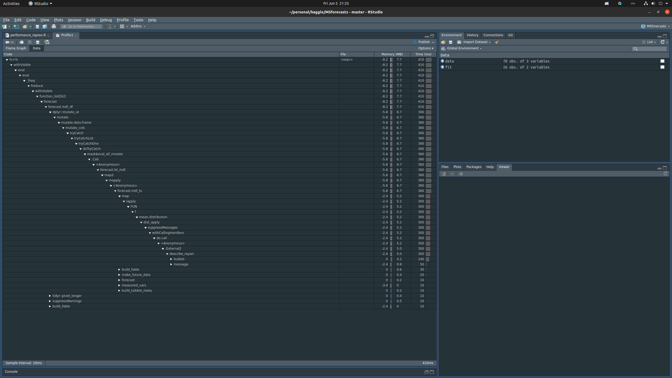
Task: Click the New Project icon in the toolbar
Action: click(16, 26)
